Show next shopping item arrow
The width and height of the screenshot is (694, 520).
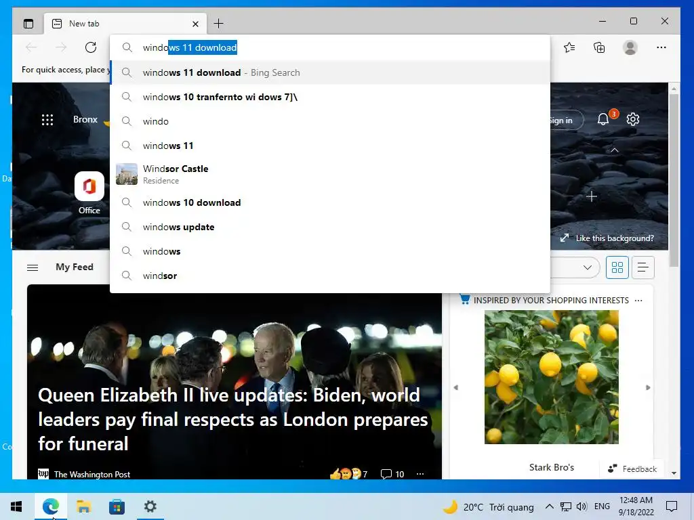click(x=648, y=387)
